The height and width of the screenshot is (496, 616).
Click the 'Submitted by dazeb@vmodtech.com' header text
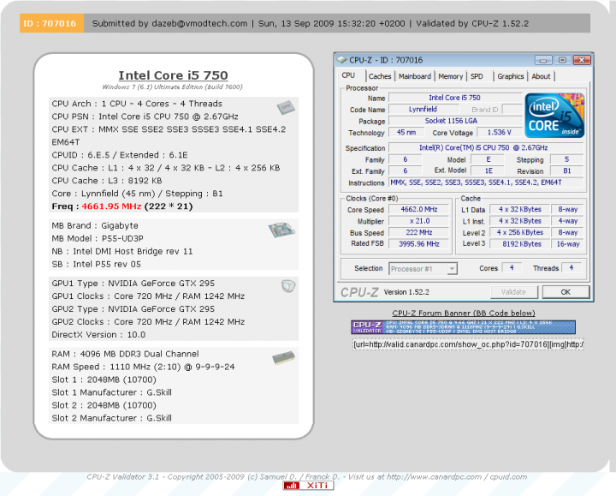pyautogui.click(x=169, y=24)
